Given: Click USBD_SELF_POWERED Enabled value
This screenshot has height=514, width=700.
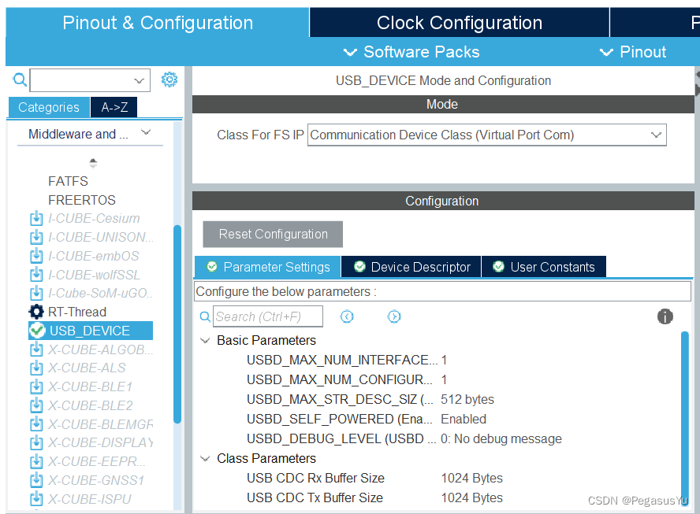Looking at the screenshot, I should [464, 420].
